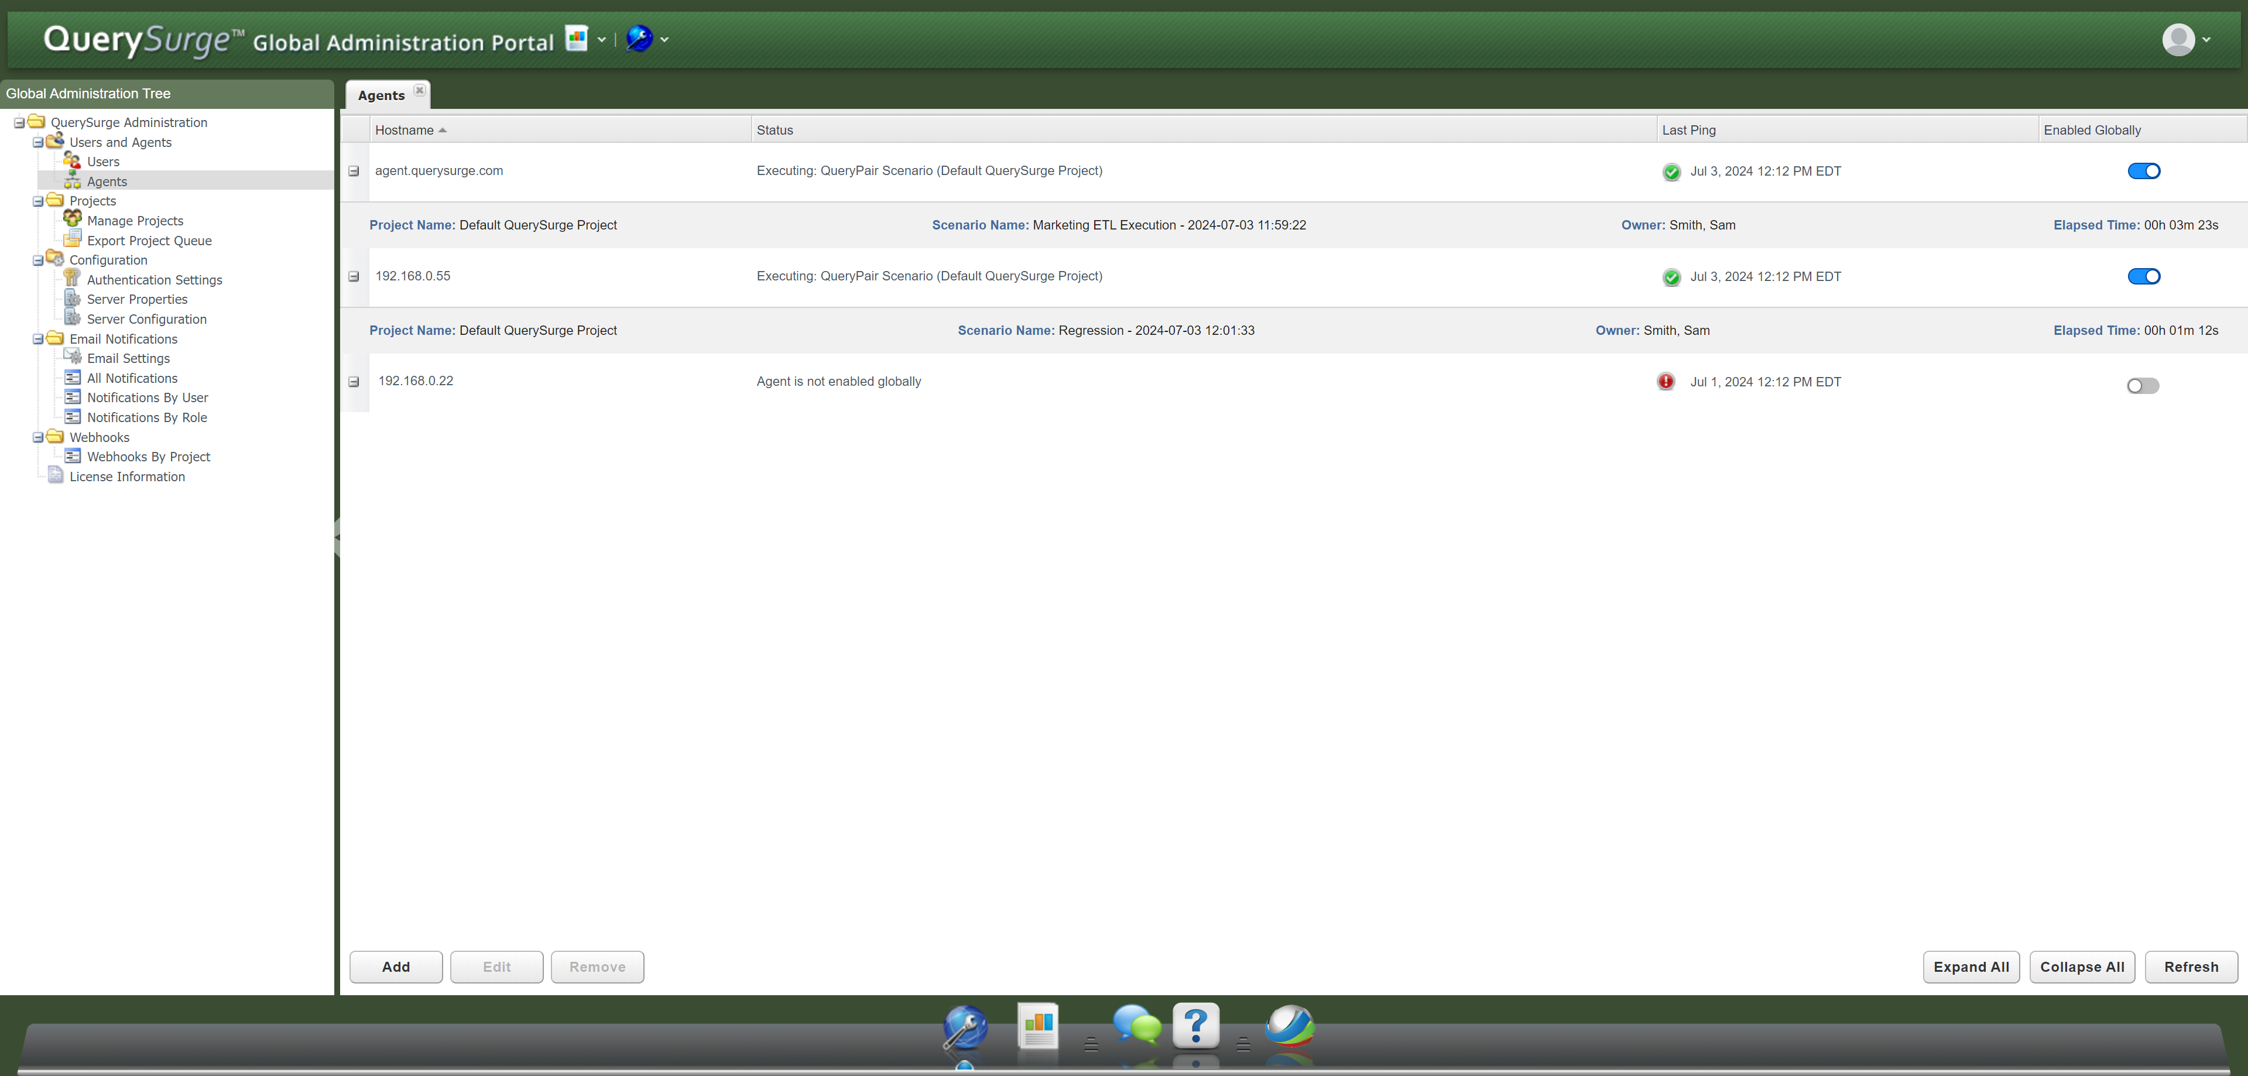Click the License Information document icon
2248x1076 pixels.
tap(55, 475)
